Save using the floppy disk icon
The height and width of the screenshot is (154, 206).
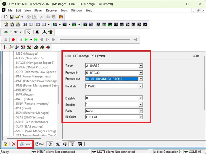pos(12,17)
